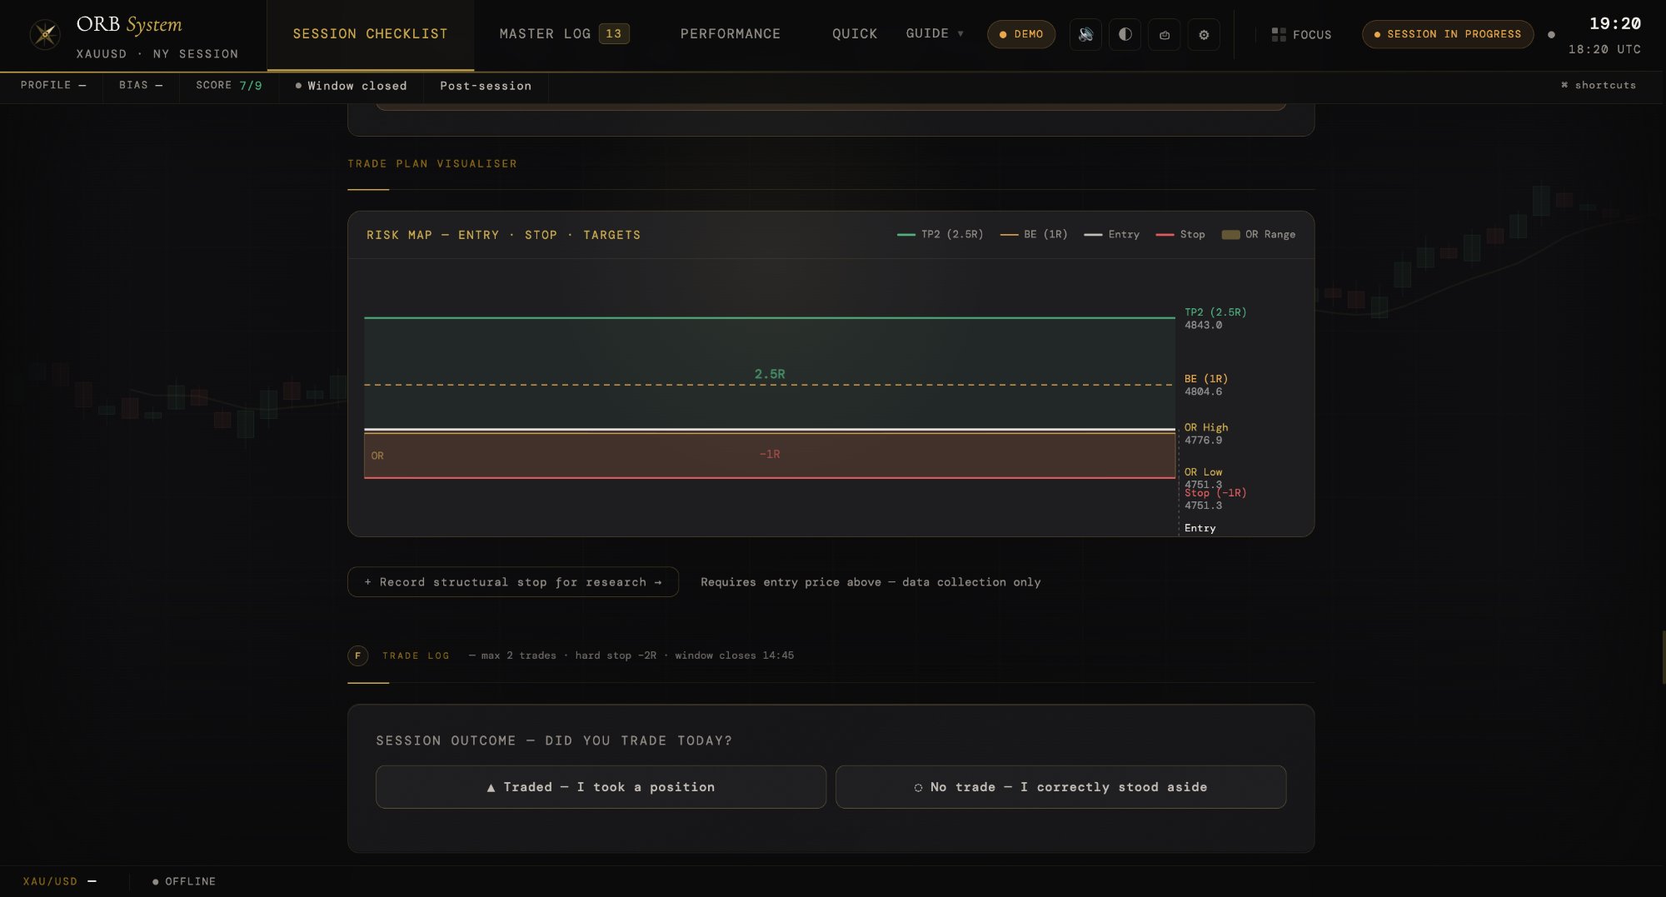Viewport: 1666px width, 897px height.
Task: Click the Session In Progress status pill
Action: pos(1448,34)
